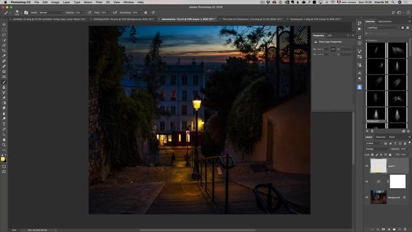Select the Clone Stamp tool
412x232 pixels.
(4, 88)
